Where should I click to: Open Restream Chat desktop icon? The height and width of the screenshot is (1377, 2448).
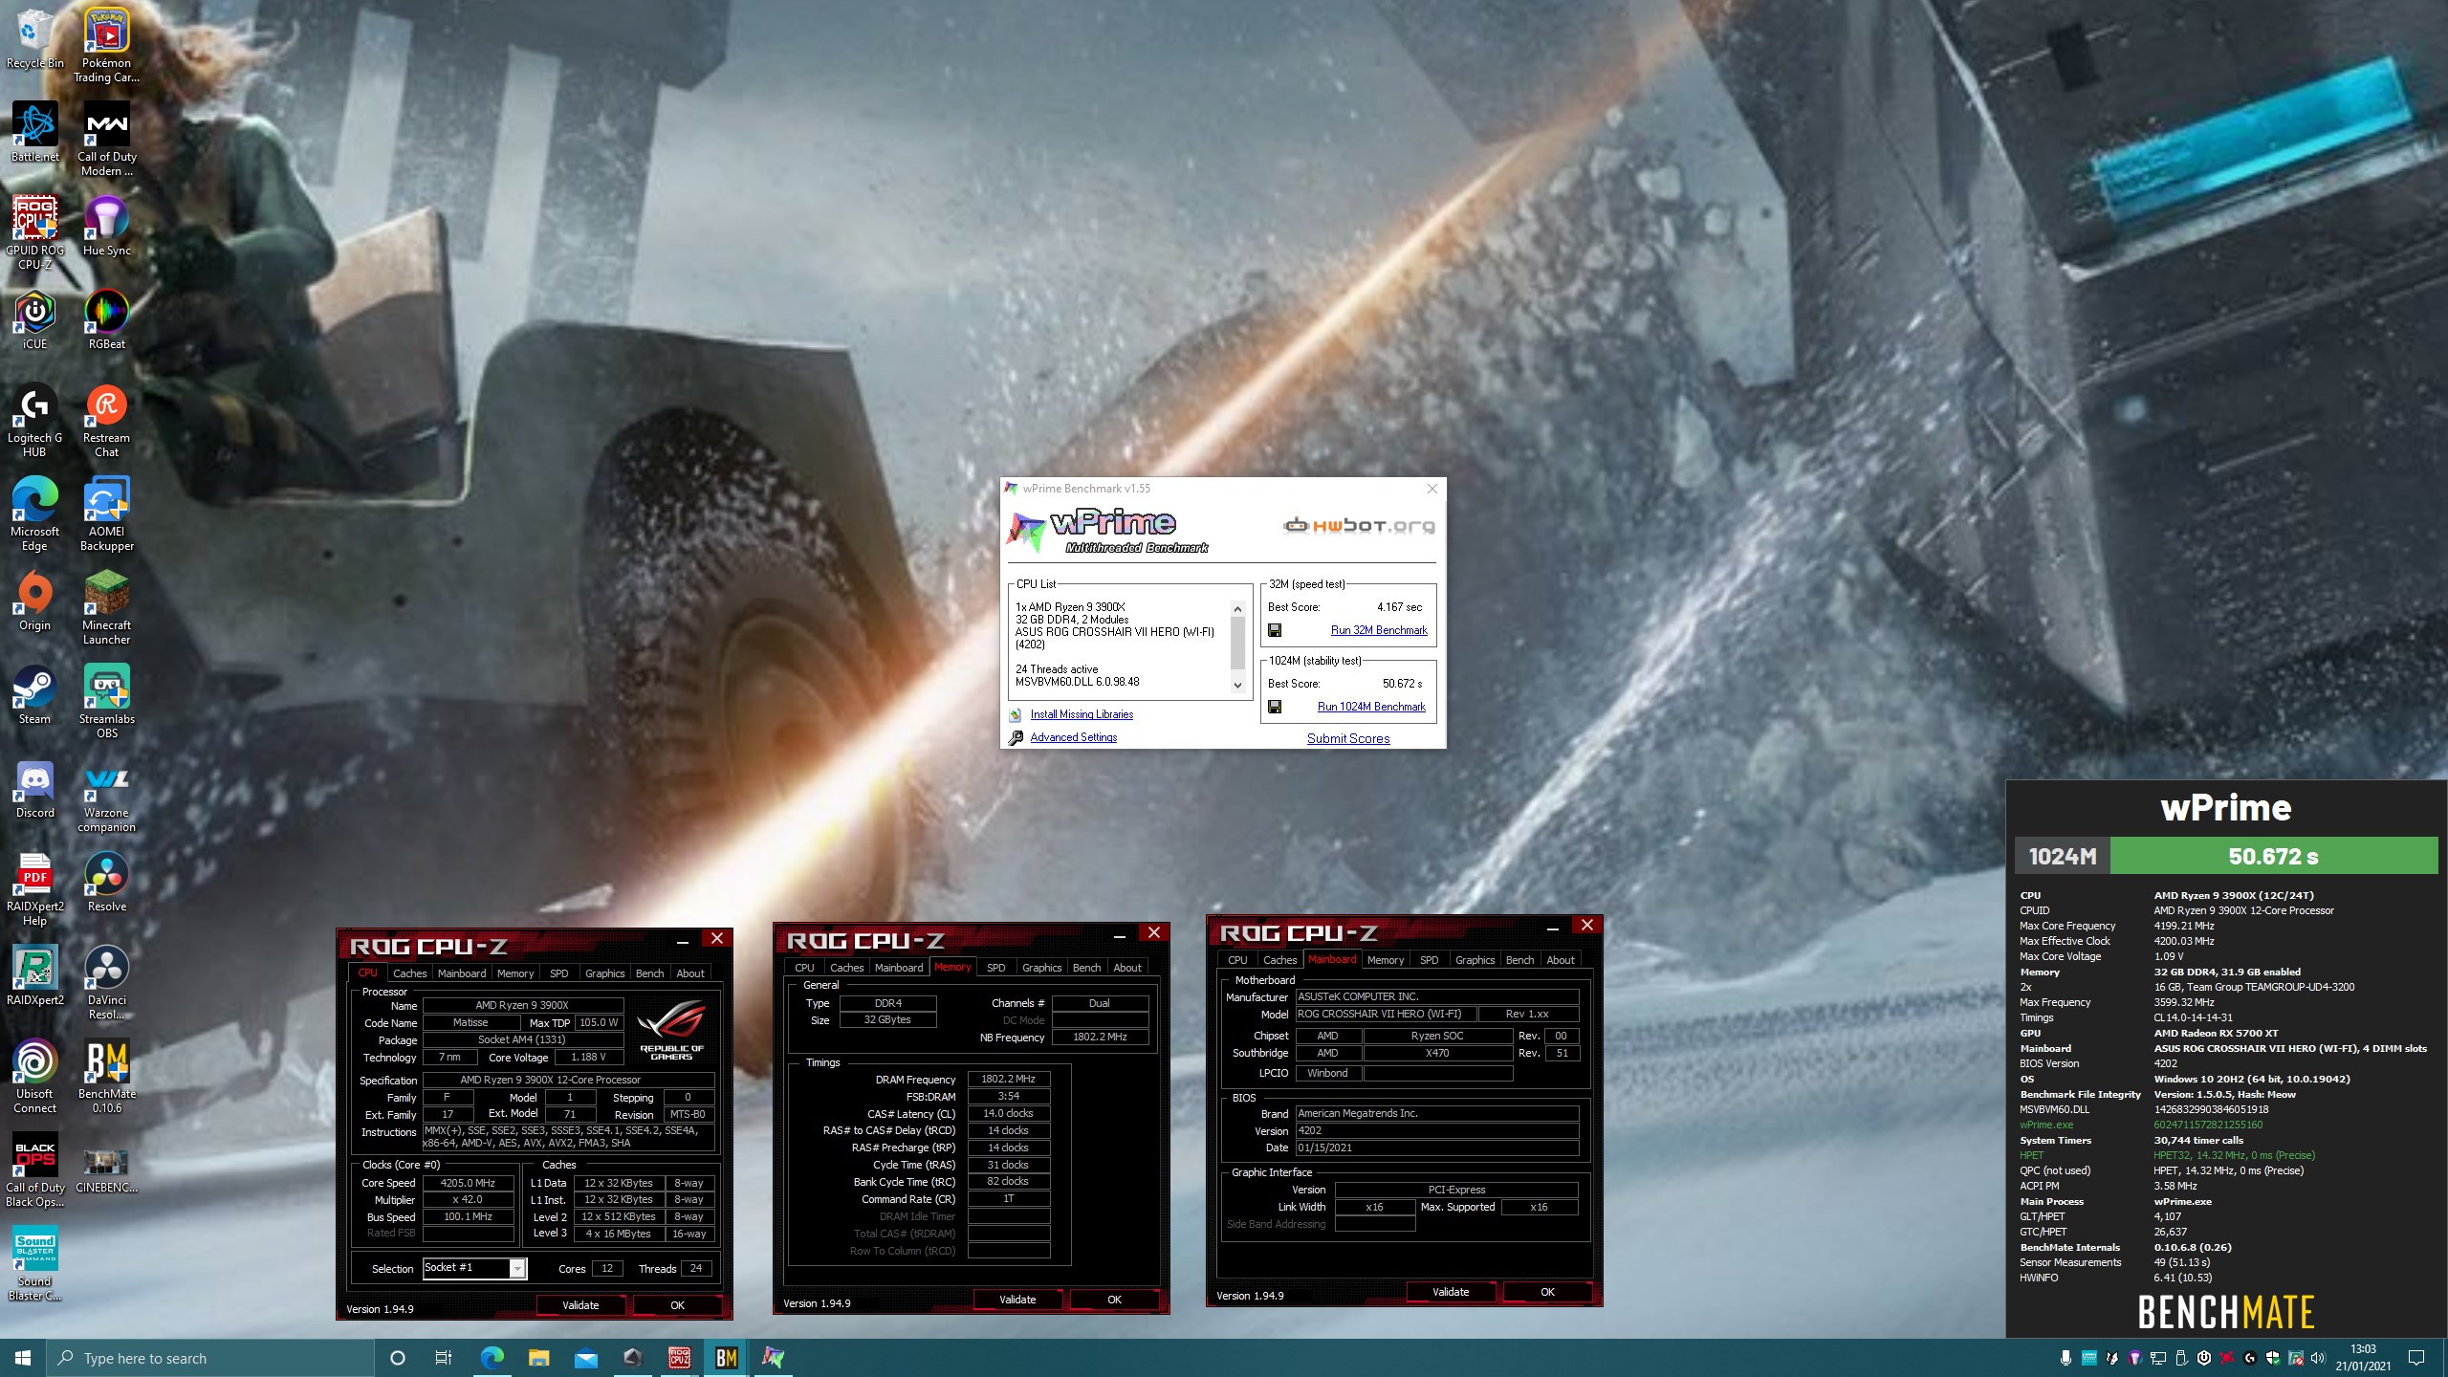[x=107, y=419]
